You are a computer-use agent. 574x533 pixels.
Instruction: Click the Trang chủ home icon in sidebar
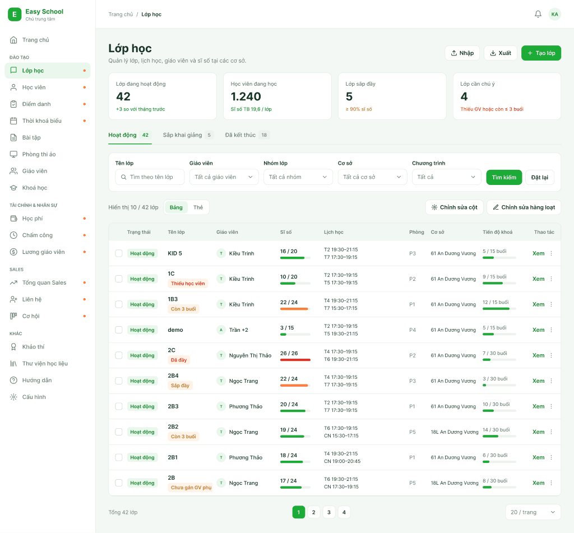[13, 40]
